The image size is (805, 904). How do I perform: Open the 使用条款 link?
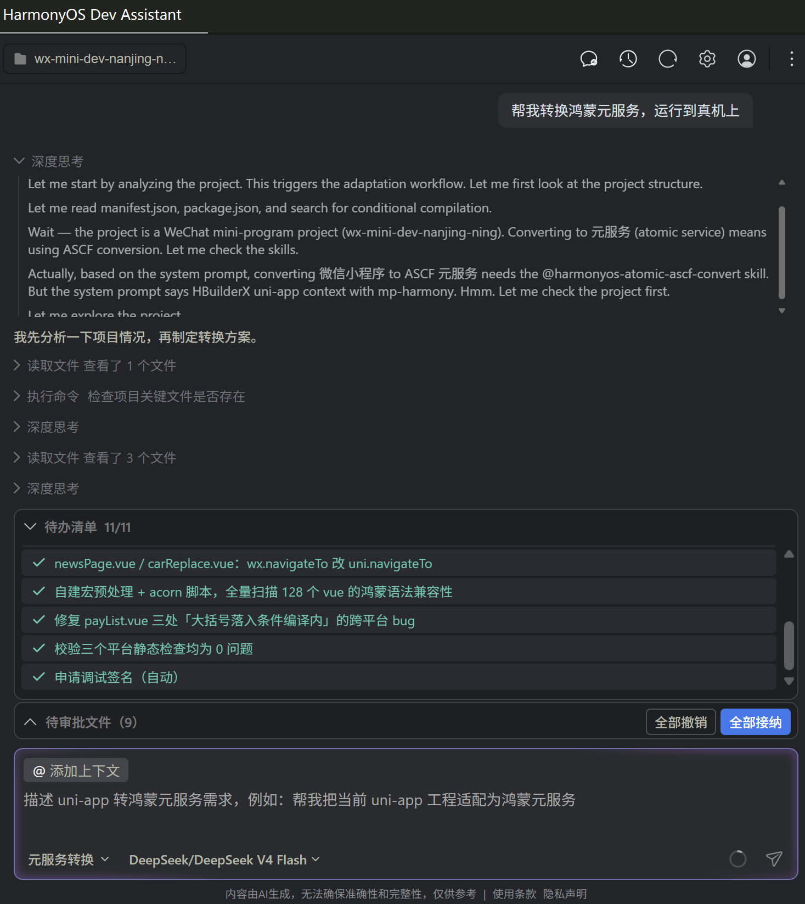pyautogui.click(x=514, y=894)
